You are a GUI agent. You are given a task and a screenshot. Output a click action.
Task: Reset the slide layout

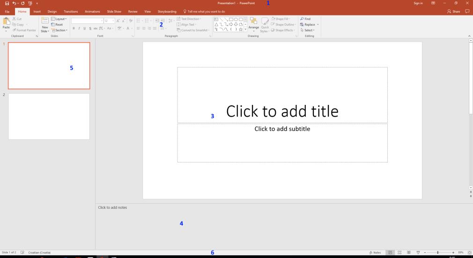(x=57, y=24)
